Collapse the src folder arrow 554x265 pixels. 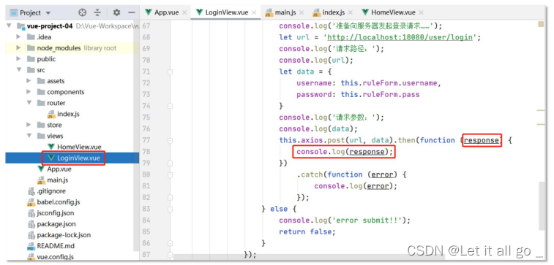(x=19, y=70)
